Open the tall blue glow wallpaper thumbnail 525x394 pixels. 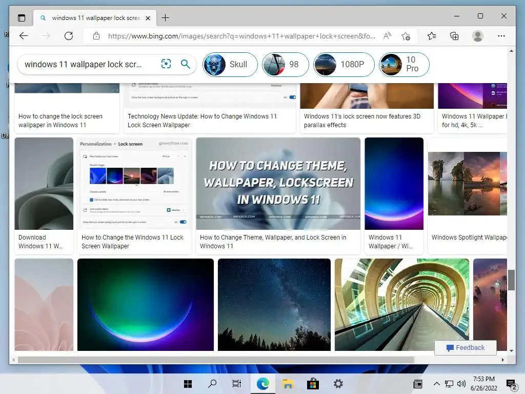click(x=394, y=184)
